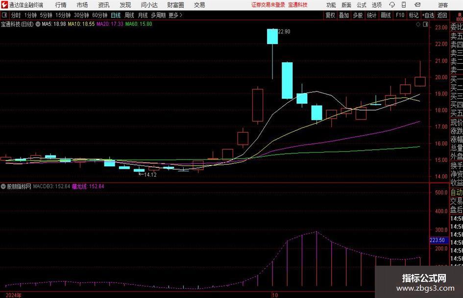This screenshot has width=463, height=298.
Task: Click the MA20: 17.33 label
Action: coord(110,24)
